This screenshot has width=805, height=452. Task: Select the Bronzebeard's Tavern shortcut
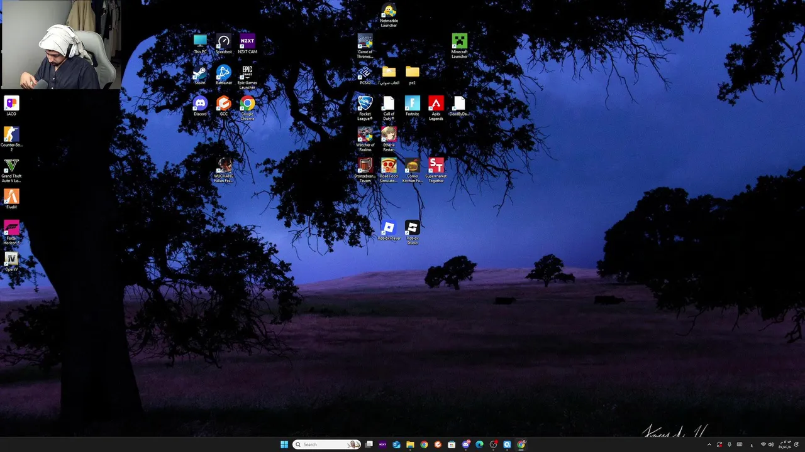click(x=365, y=170)
